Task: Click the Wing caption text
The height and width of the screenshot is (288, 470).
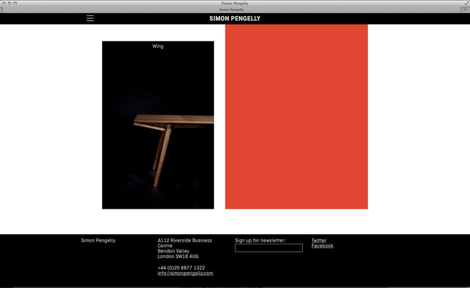Action: (x=158, y=46)
